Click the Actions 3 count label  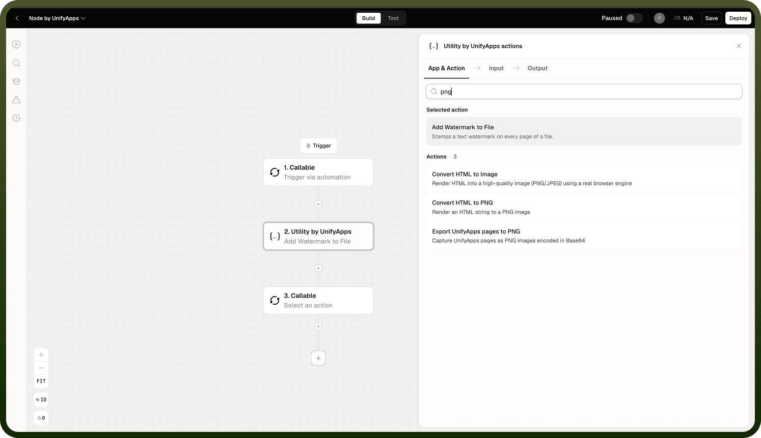pyautogui.click(x=442, y=157)
